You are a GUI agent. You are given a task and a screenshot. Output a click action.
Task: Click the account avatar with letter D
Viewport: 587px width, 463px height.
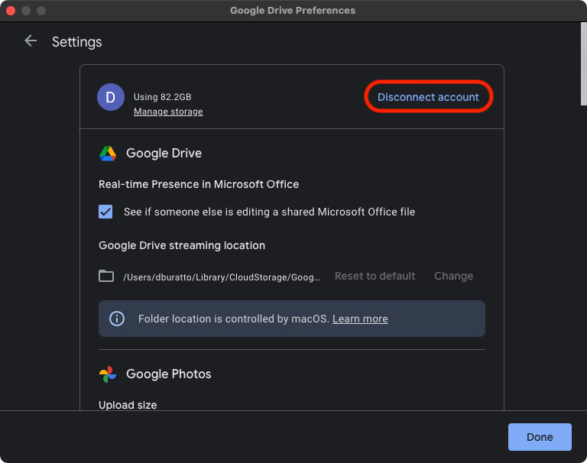click(110, 97)
